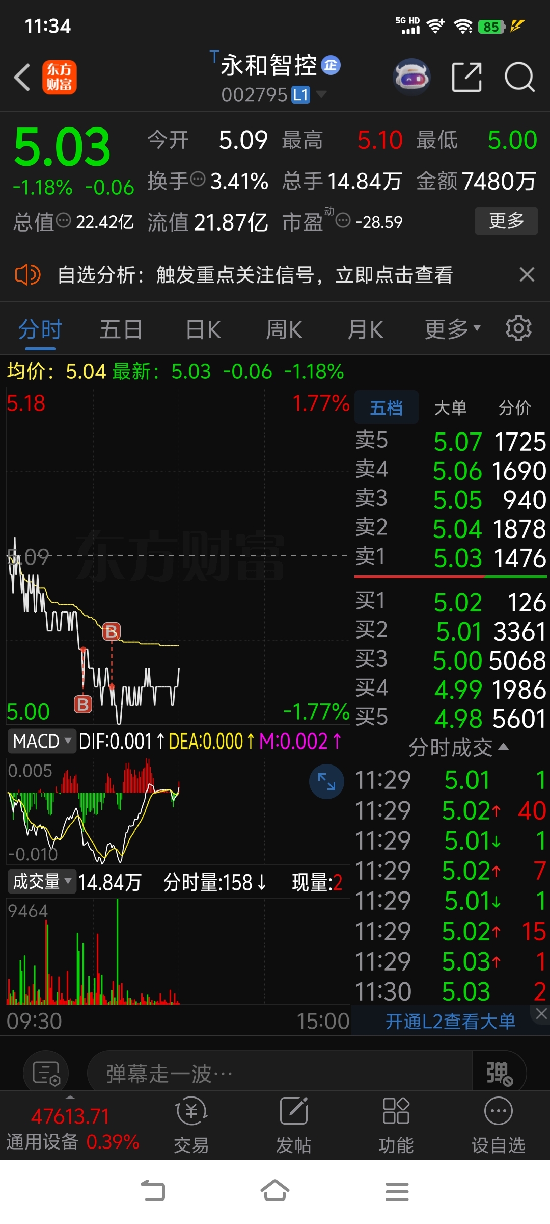The height and width of the screenshot is (1224, 550).
Task: Tap the 11:30 trade at 5.03
Action: (x=451, y=991)
